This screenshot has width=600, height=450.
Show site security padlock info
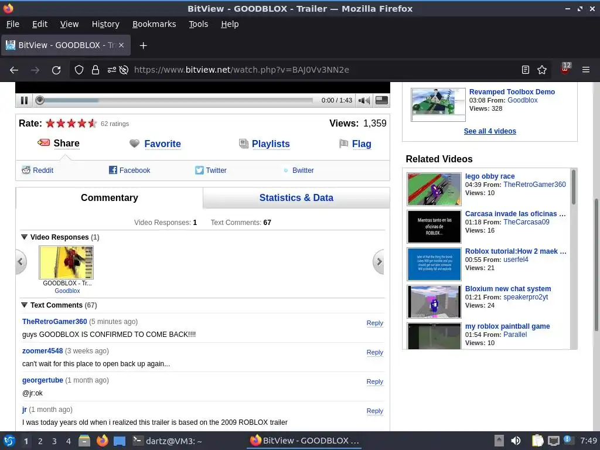pos(96,70)
